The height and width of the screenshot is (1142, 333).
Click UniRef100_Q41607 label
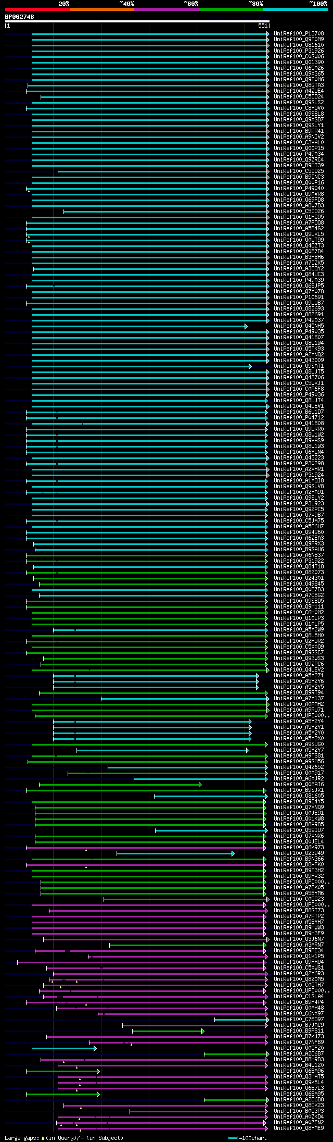click(299, 337)
